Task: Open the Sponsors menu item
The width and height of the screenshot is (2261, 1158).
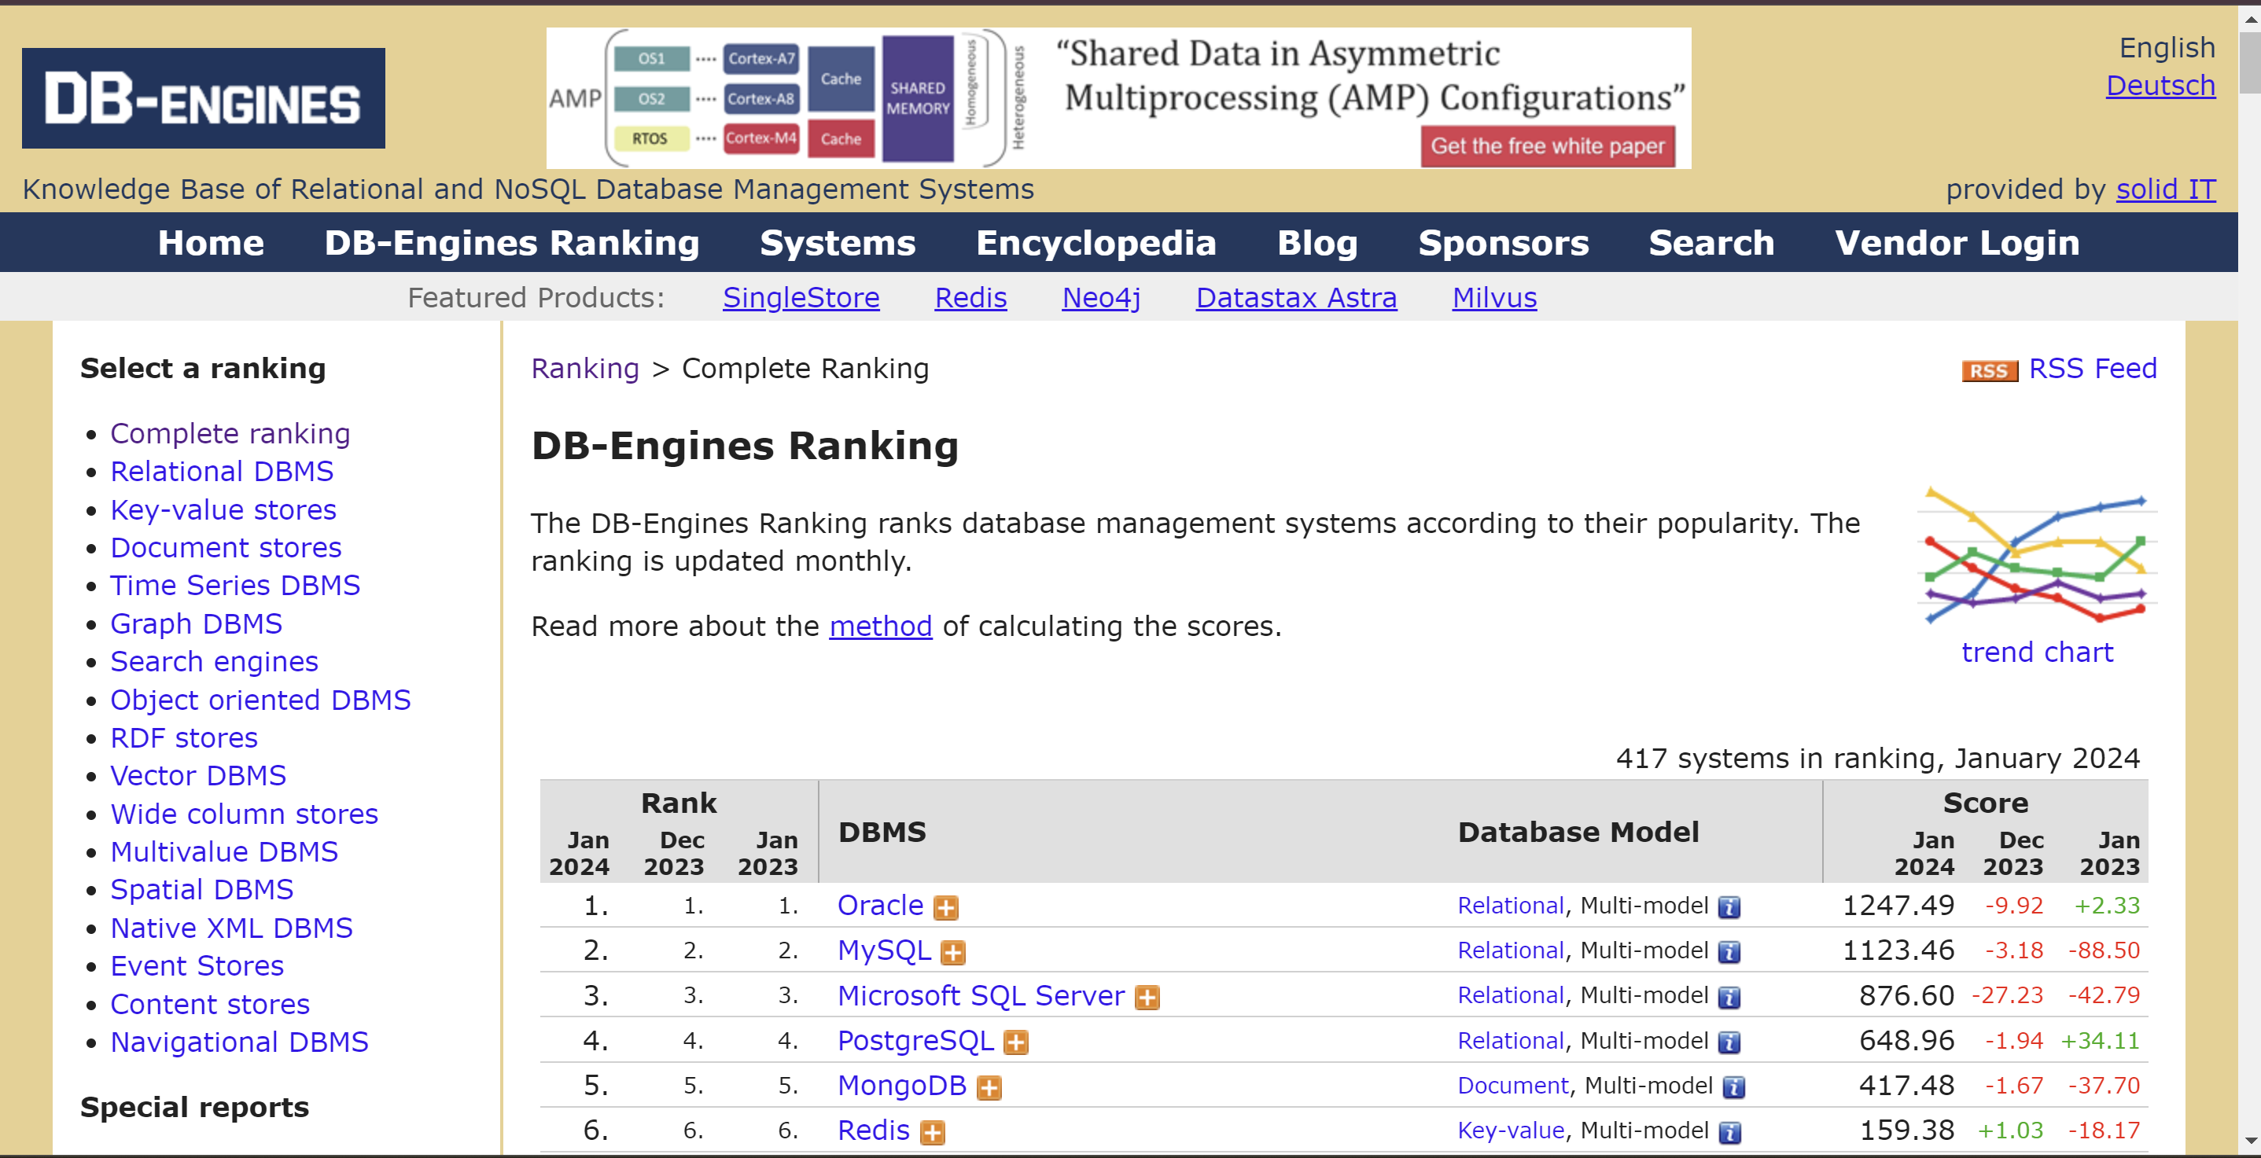Action: click(1503, 243)
